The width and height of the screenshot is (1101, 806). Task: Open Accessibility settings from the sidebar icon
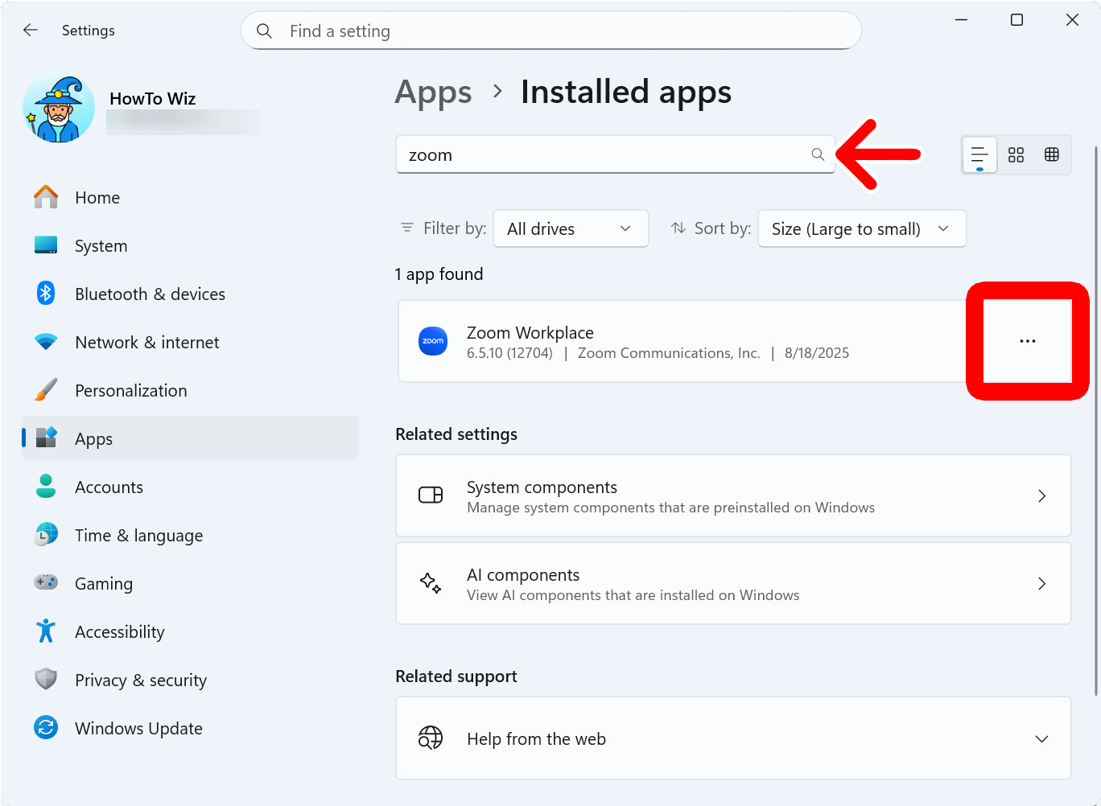point(46,631)
